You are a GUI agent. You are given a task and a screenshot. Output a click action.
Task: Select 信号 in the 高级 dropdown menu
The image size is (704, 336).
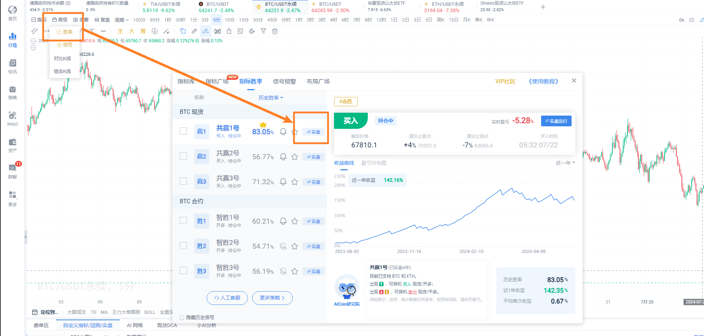pyautogui.click(x=65, y=45)
